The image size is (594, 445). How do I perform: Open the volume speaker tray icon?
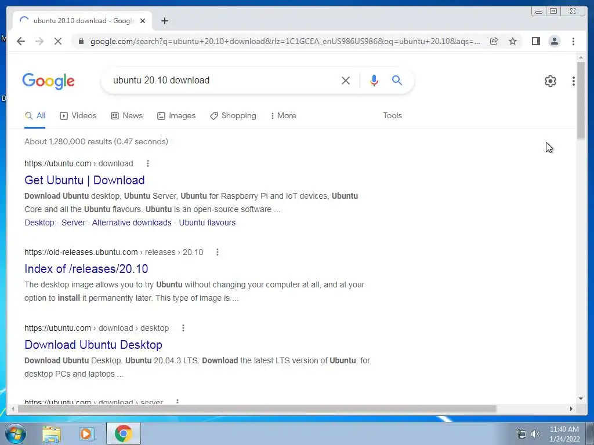coord(535,434)
